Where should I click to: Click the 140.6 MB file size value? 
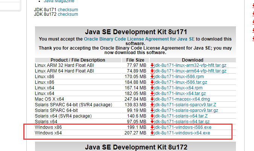137,116
